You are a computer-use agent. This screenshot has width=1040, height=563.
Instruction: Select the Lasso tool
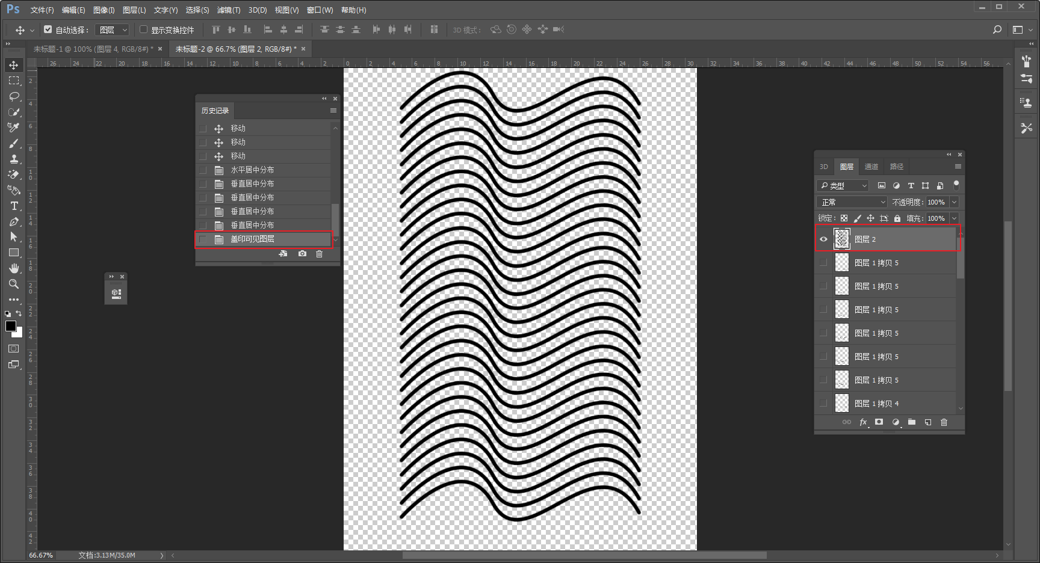pyautogui.click(x=14, y=96)
